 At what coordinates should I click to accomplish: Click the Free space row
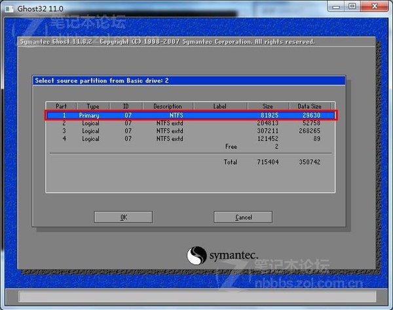point(231,147)
